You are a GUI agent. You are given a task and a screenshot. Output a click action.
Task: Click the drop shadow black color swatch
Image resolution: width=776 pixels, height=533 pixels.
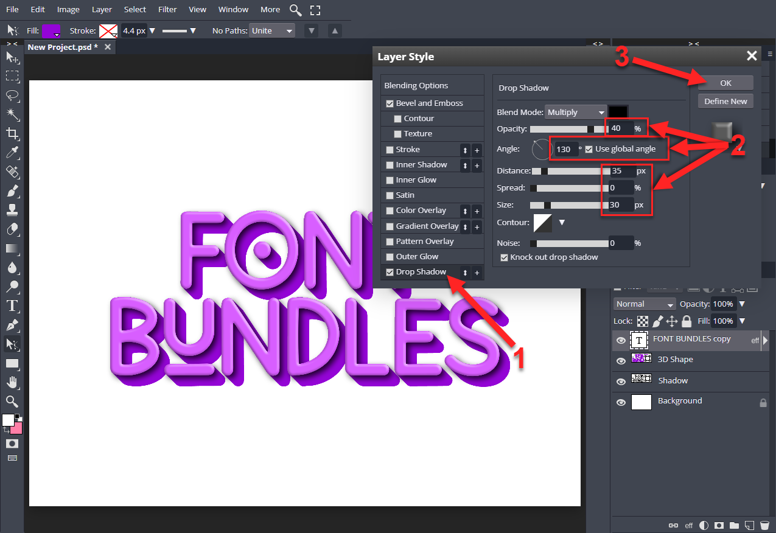(x=618, y=112)
